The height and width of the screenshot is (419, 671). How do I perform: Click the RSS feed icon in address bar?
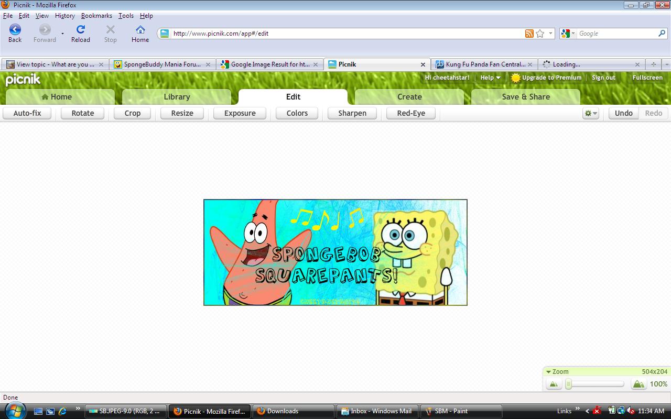click(529, 34)
